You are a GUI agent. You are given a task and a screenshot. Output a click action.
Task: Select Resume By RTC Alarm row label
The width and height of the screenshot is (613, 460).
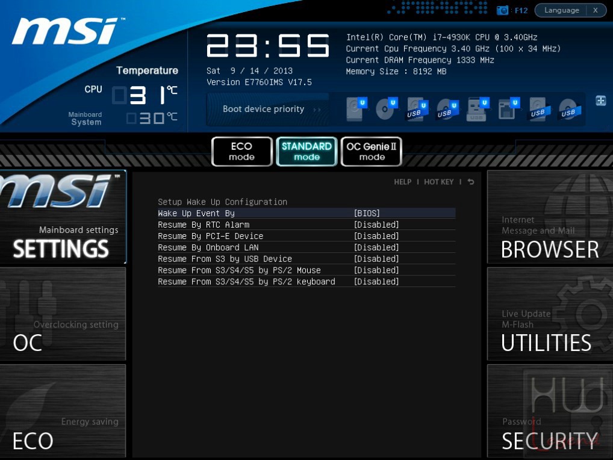[x=204, y=225]
